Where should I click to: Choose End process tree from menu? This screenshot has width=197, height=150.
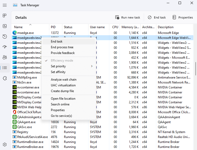coord(62,47)
